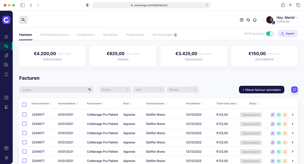This screenshot has height=164, width=304.
Task: Open the Jaar filter dropdown
Action: click(x=149, y=90)
